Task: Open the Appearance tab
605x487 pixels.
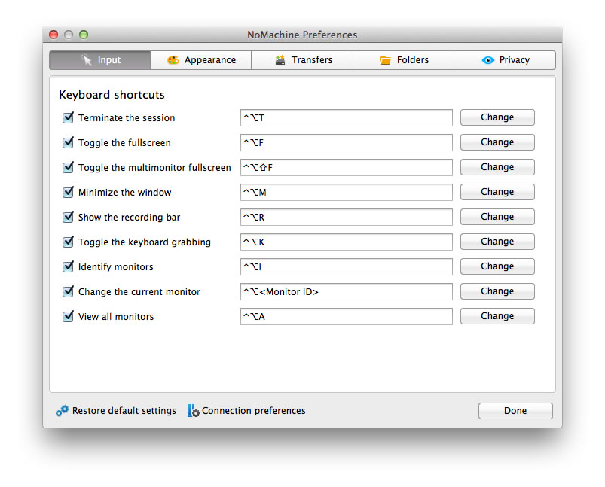Action: point(201,60)
